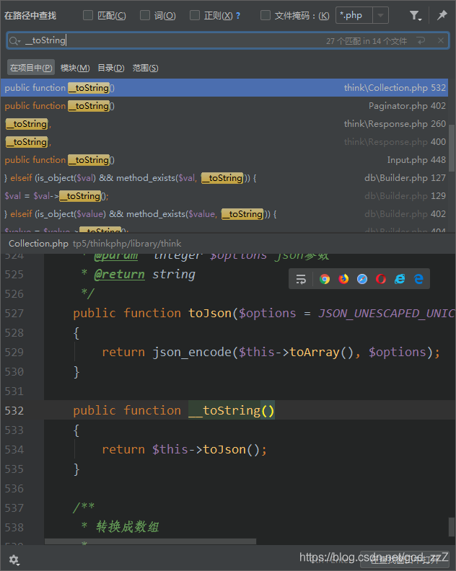Click line number 532 in gutter
Viewport: 456px width, 571px height.
(14, 411)
